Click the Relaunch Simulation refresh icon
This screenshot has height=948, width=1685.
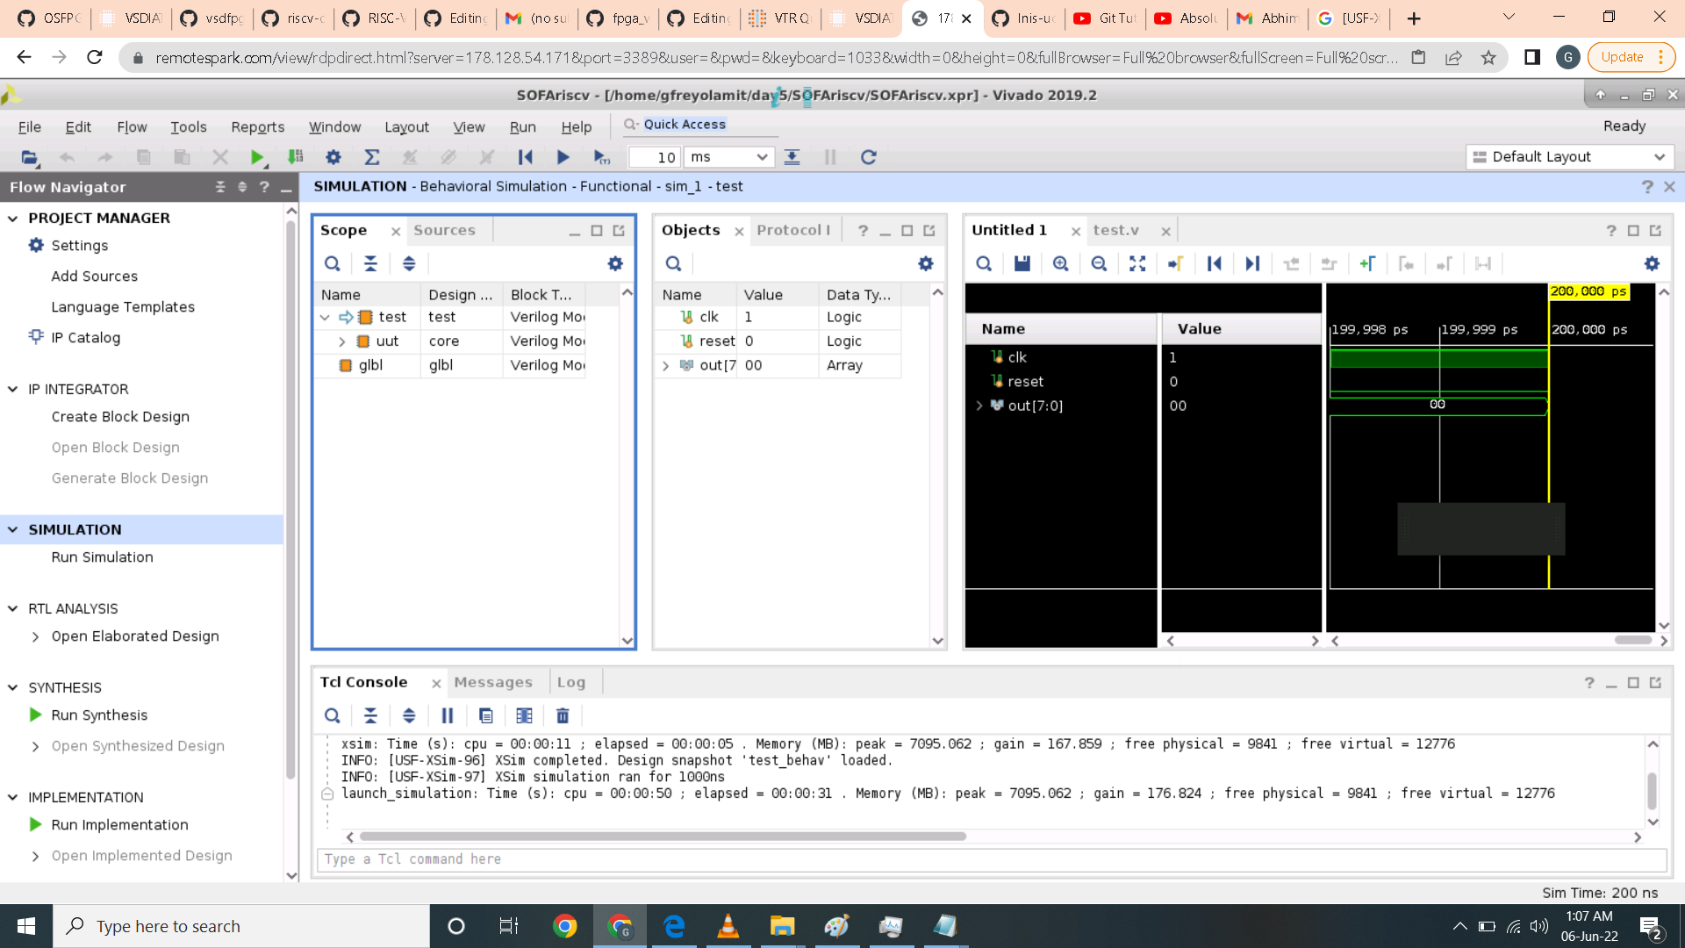tap(868, 157)
